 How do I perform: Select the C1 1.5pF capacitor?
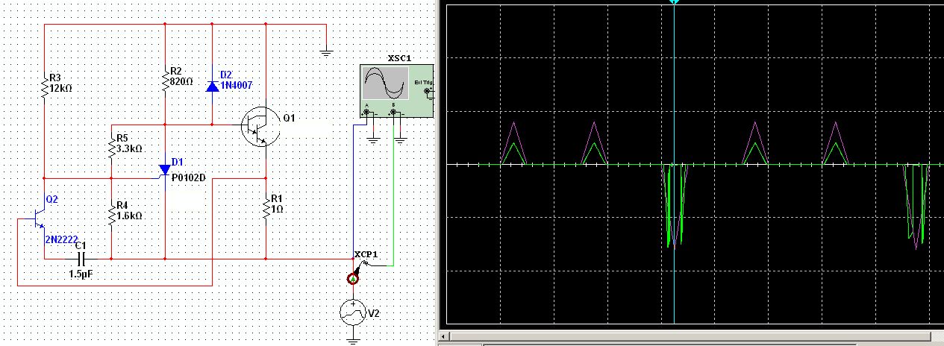click(x=82, y=259)
